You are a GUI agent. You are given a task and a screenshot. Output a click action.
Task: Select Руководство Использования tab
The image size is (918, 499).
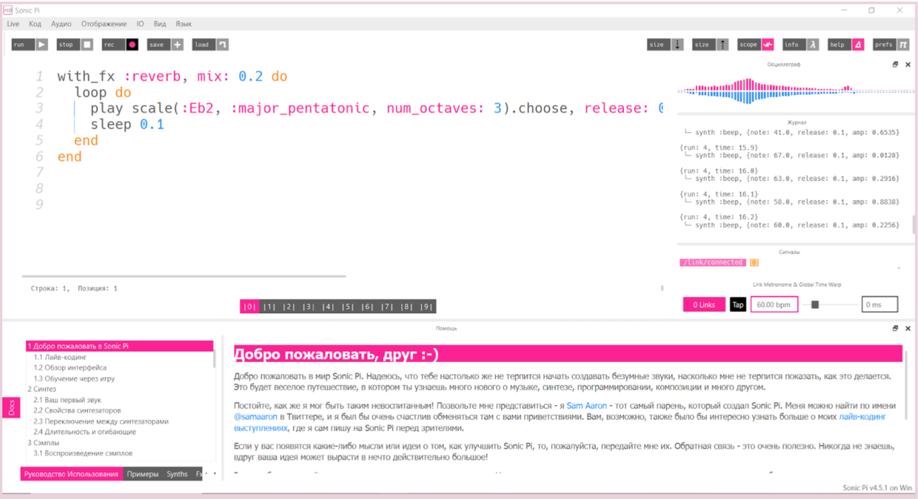pos(71,474)
